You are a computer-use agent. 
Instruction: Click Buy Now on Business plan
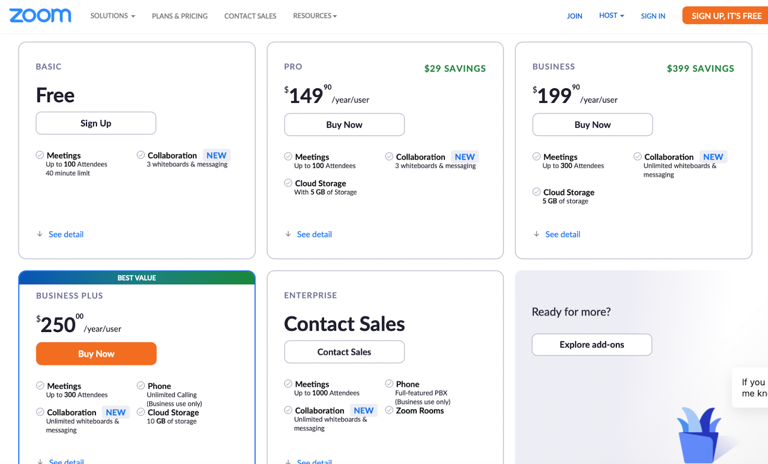point(592,125)
